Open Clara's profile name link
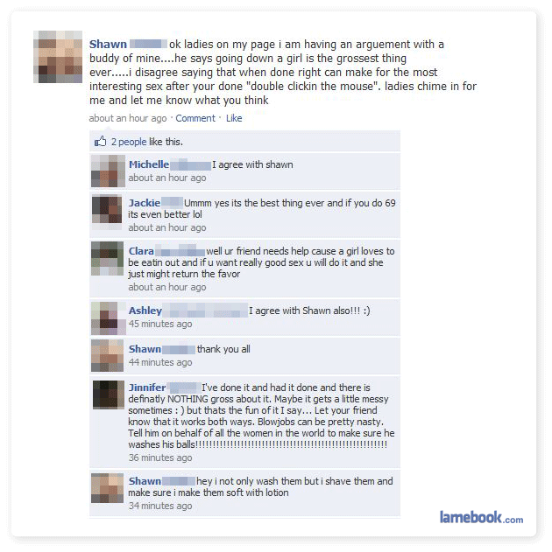Image resolution: width=552 pixels, height=552 pixels. pyautogui.click(x=141, y=251)
